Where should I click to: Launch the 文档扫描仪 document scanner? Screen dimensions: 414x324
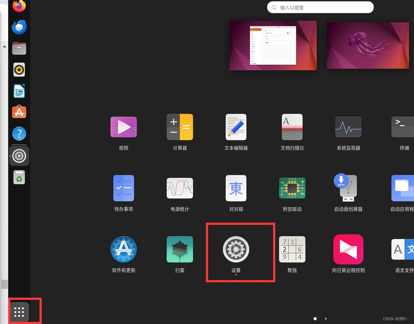[292, 127]
